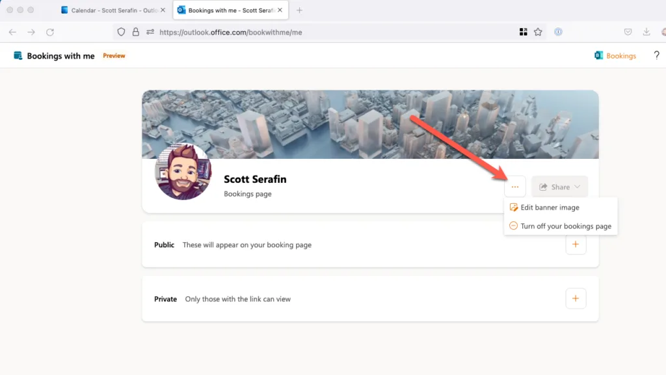
Task: Click 'These will appear on your booking page'
Action: 246,245
